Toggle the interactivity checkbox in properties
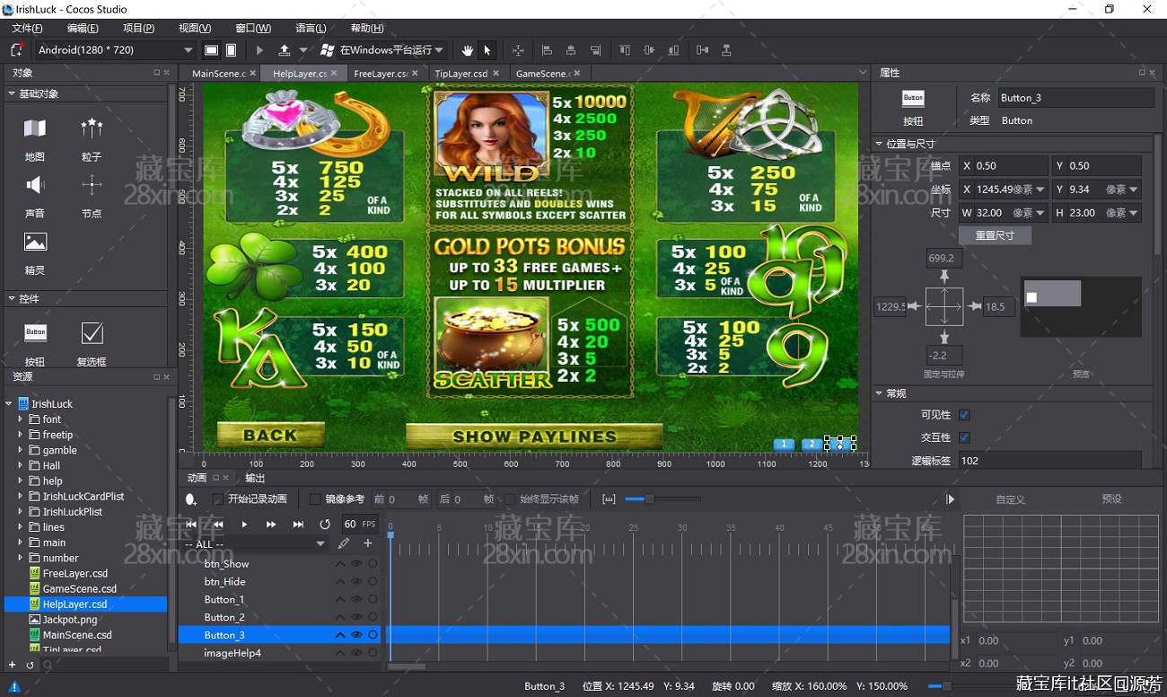This screenshot has width=1167, height=697. click(964, 437)
